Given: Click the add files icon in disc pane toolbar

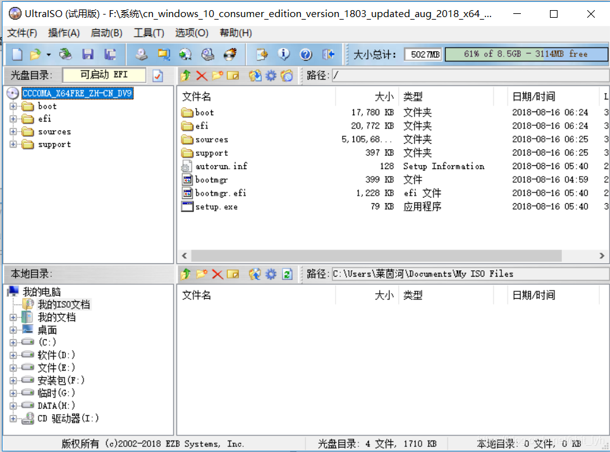Looking at the screenshot, I should pos(255,75).
